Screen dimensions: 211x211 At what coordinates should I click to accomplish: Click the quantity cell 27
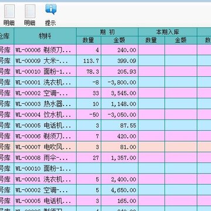(x=89, y=158)
